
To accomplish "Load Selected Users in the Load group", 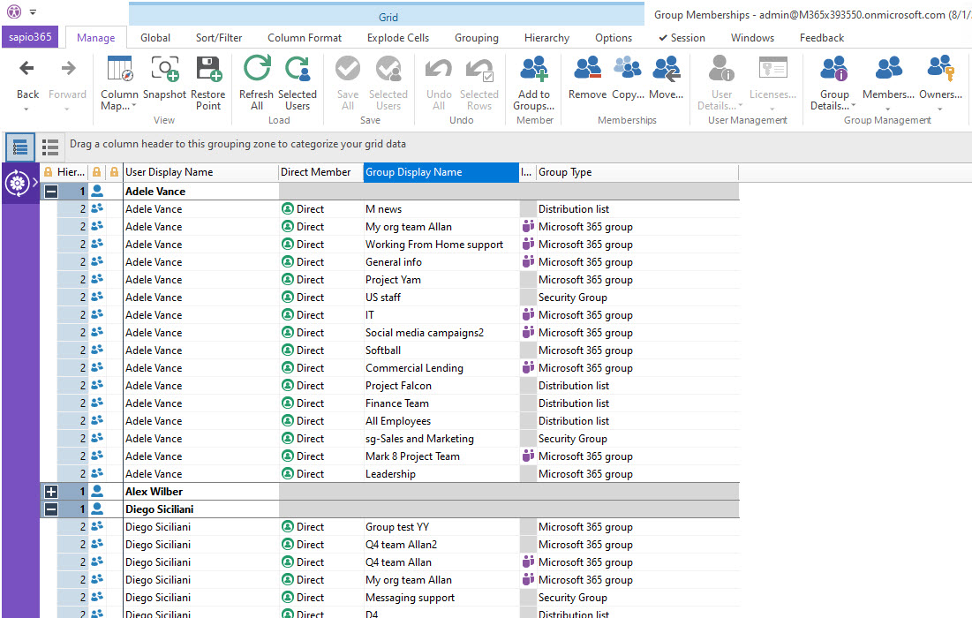I will (298, 70).
